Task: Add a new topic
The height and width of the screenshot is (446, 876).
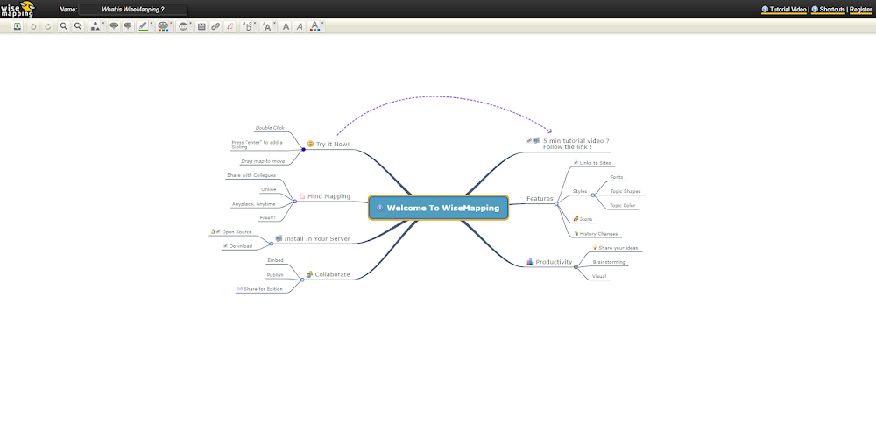Action: pyautogui.click(x=114, y=26)
